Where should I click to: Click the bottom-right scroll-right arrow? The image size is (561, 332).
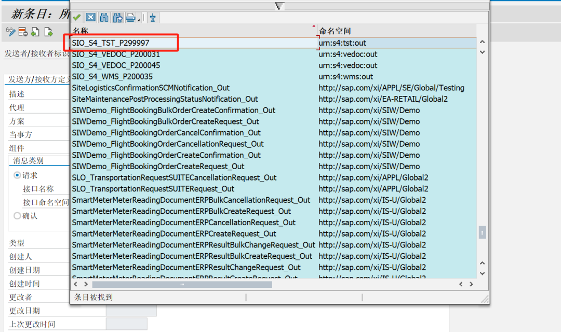(x=471, y=284)
